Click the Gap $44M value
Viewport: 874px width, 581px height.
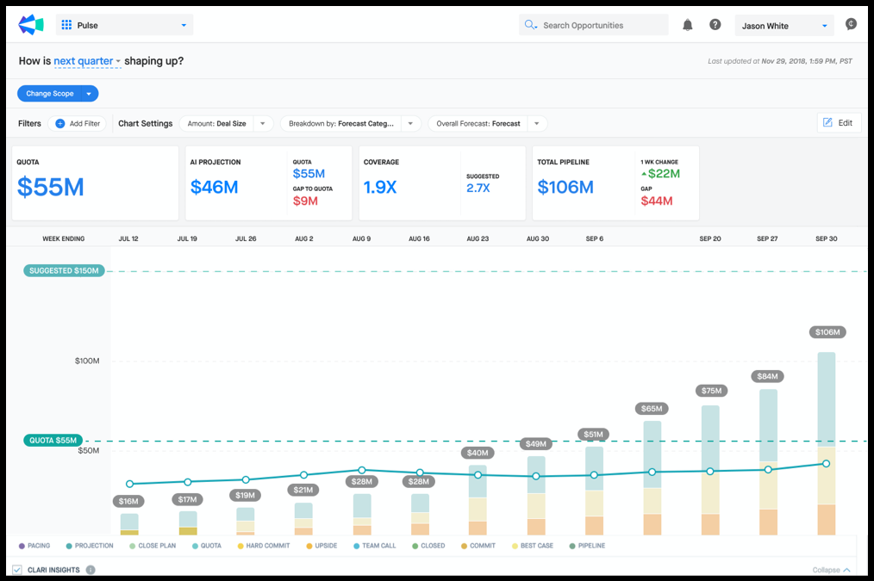(657, 201)
